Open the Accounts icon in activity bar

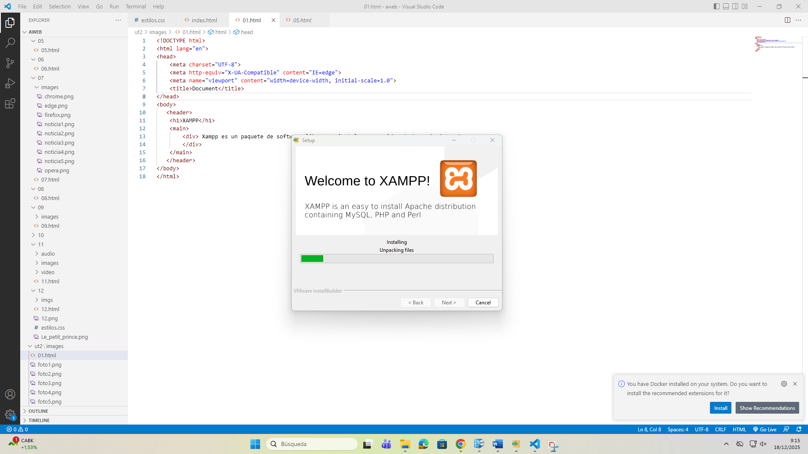(10, 394)
